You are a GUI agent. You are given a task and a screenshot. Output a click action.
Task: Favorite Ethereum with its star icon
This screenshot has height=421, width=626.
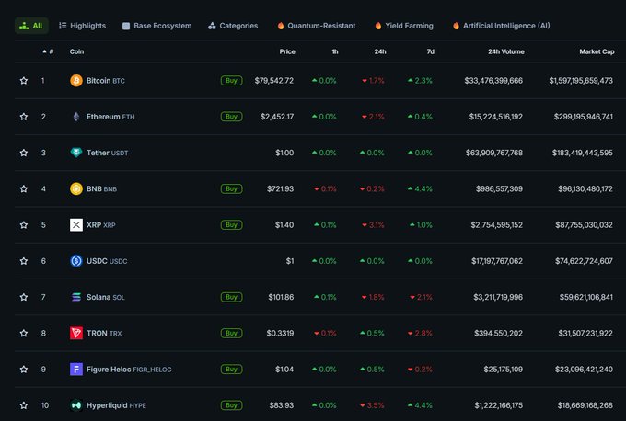coord(24,117)
